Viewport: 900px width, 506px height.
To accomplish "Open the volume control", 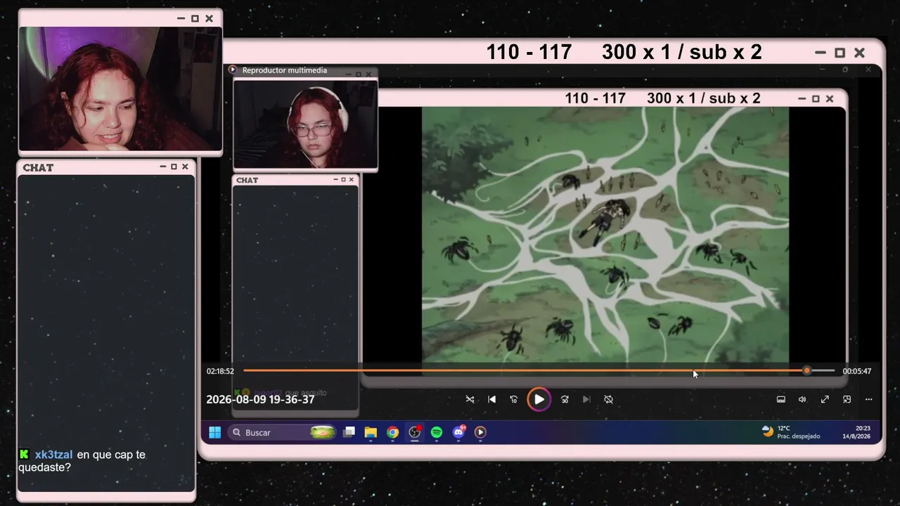I will [802, 399].
